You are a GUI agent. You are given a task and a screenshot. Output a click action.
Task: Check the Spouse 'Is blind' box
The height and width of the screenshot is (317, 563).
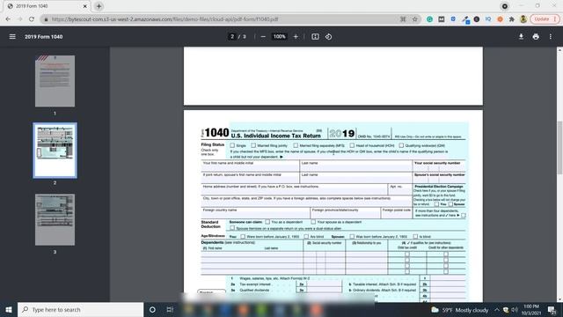click(x=415, y=237)
